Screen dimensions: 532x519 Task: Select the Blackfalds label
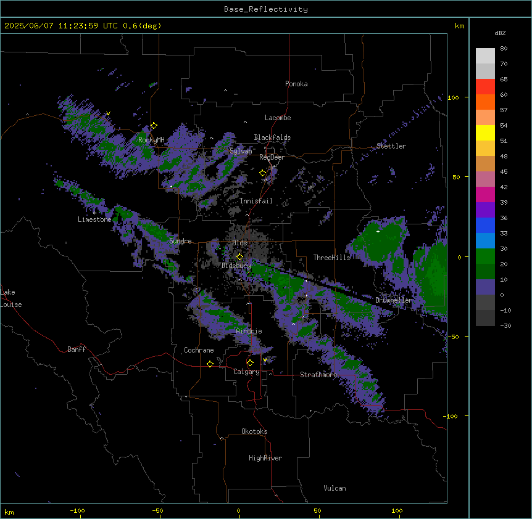[272, 137]
